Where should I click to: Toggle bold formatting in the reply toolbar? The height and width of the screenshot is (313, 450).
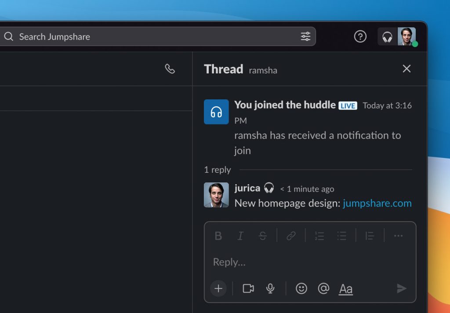tap(218, 236)
